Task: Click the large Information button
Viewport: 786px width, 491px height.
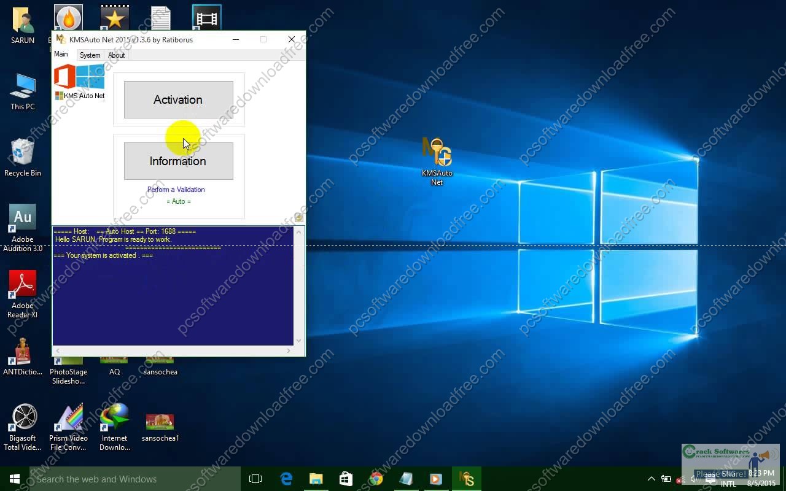Action: pyautogui.click(x=178, y=161)
